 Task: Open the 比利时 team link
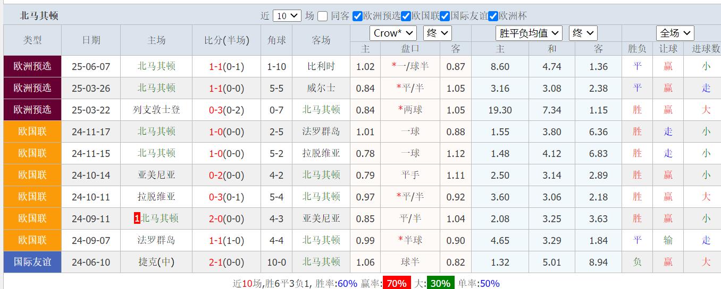tap(321, 66)
